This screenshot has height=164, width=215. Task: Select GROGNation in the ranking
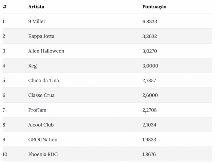click(x=43, y=140)
